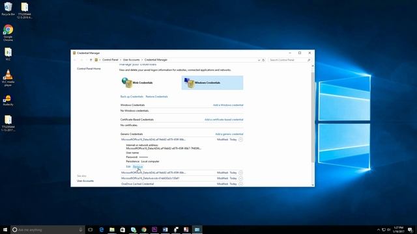Viewport: 417px width, 234px height.
Task: Open the chevron after User Accounts breadcrumb
Action: pyautogui.click(x=142, y=60)
